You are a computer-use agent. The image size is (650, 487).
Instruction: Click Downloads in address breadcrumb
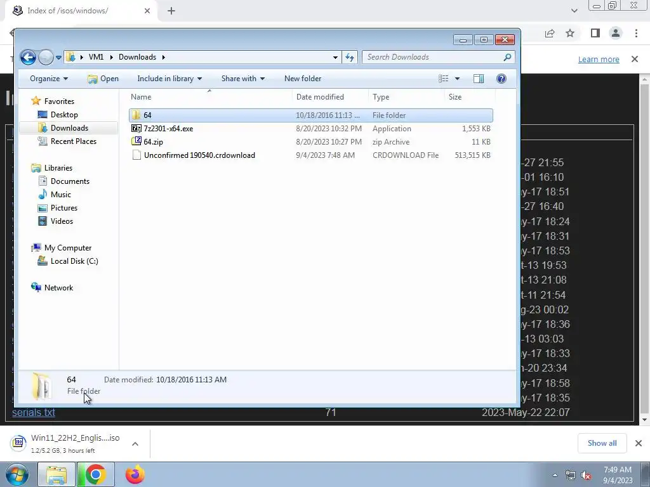click(x=137, y=57)
